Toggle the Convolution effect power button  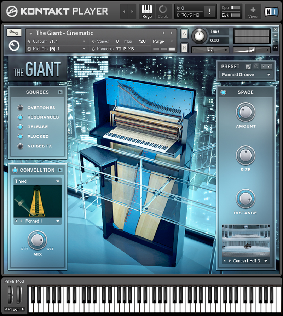(15, 170)
